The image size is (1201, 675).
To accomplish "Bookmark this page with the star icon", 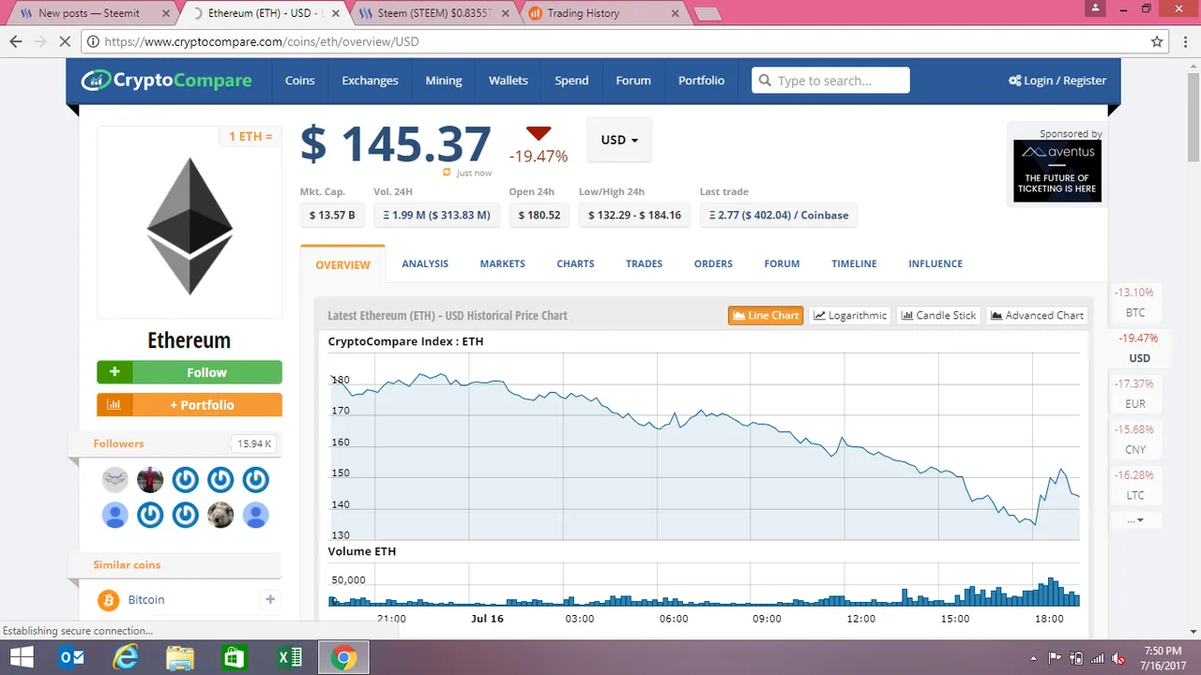I will (x=1157, y=41).
